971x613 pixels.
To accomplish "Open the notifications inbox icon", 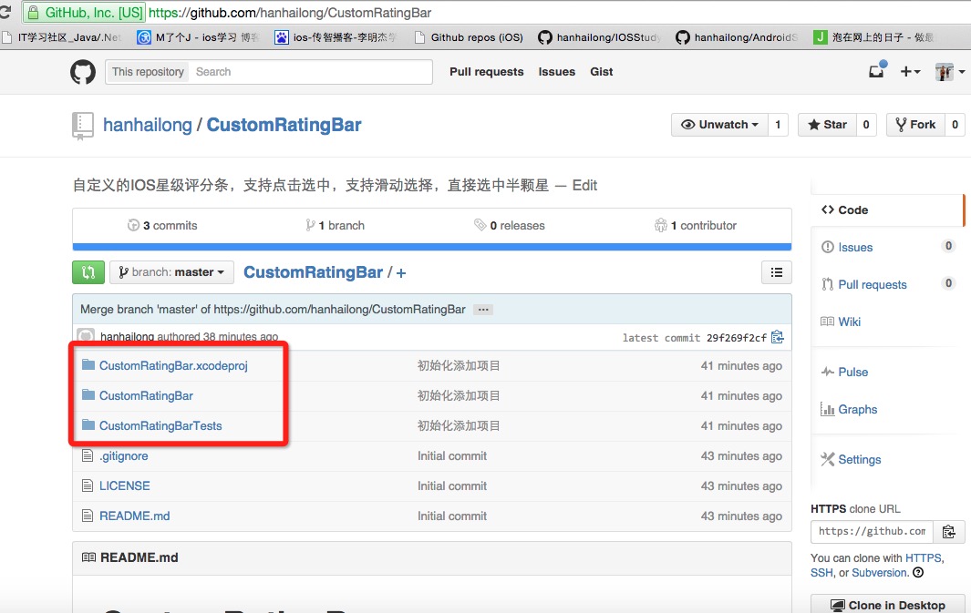I will pos(877,70).
